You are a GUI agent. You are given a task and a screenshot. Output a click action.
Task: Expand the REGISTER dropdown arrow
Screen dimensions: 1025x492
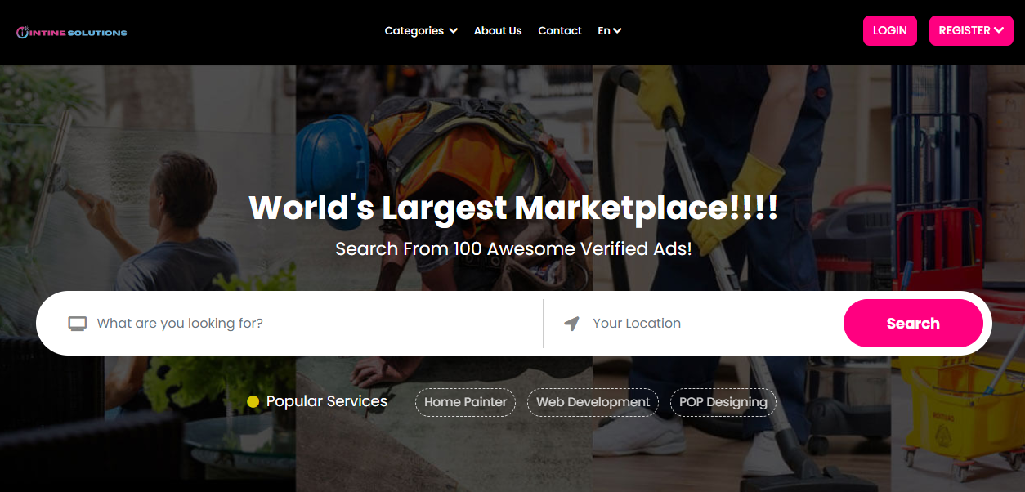[x=999, y=31]
